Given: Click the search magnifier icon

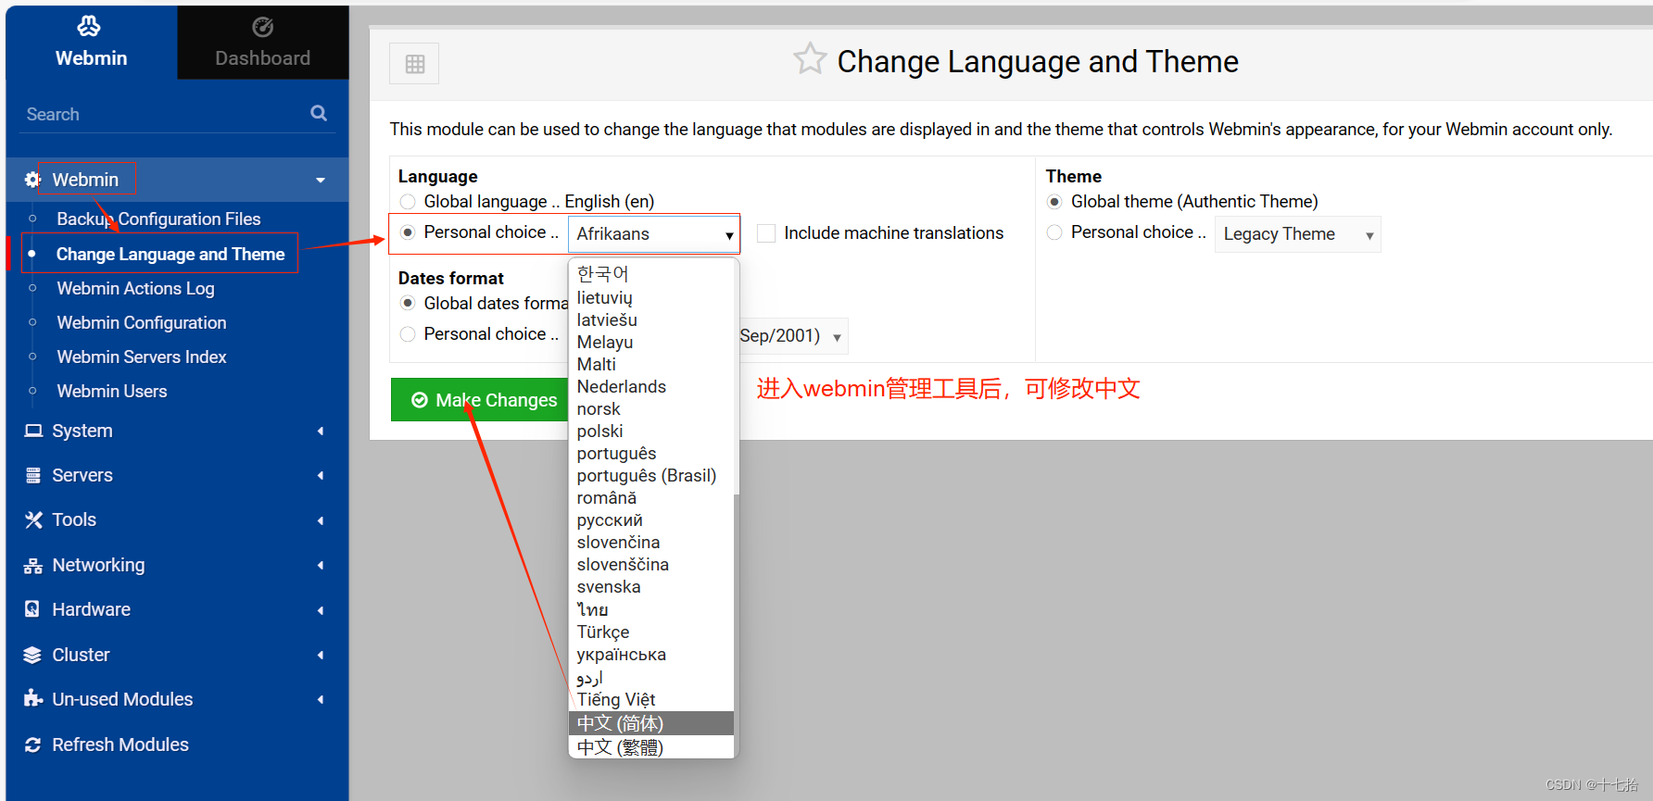Looking at the screenshot, I should (x=319, y=113).
